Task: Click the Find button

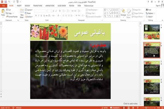Action: click(x=148, y=10)
